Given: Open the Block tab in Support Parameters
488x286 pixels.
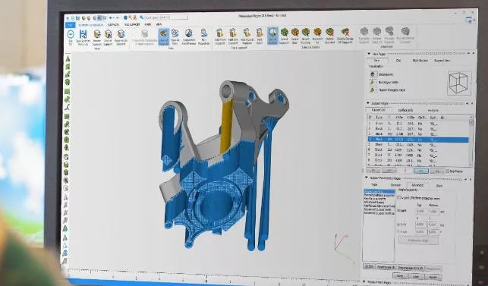Looking at the screenshot, I should (439, 185).
